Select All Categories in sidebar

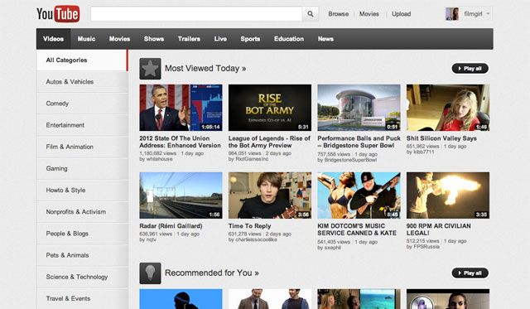click(x=82, y=60)
